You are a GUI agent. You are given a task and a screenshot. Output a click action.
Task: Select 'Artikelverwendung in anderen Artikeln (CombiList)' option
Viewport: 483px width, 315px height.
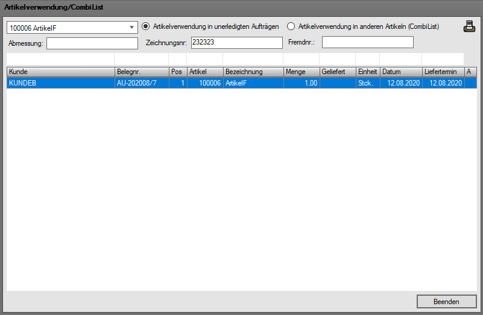(291, 27)
